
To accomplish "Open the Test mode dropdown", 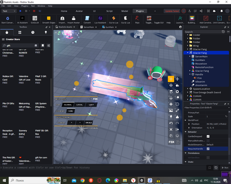I will [x=9, y=11].
